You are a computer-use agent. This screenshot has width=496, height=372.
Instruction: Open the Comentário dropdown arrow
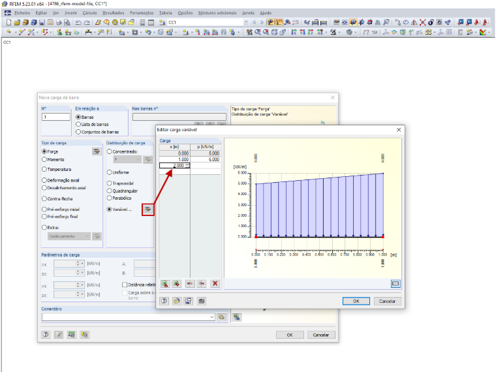pos(212,317)
